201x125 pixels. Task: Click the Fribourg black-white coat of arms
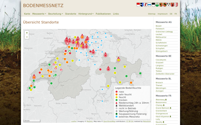click(x=153, y=5)
